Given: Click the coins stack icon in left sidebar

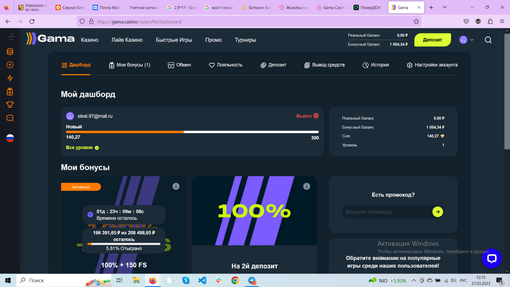Looking at the screenshot, I should 10,52.
